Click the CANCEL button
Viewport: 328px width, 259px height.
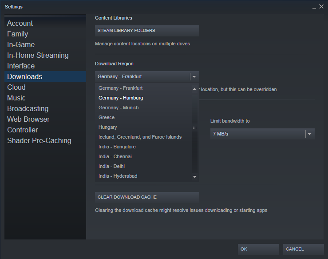coord(303,249)
